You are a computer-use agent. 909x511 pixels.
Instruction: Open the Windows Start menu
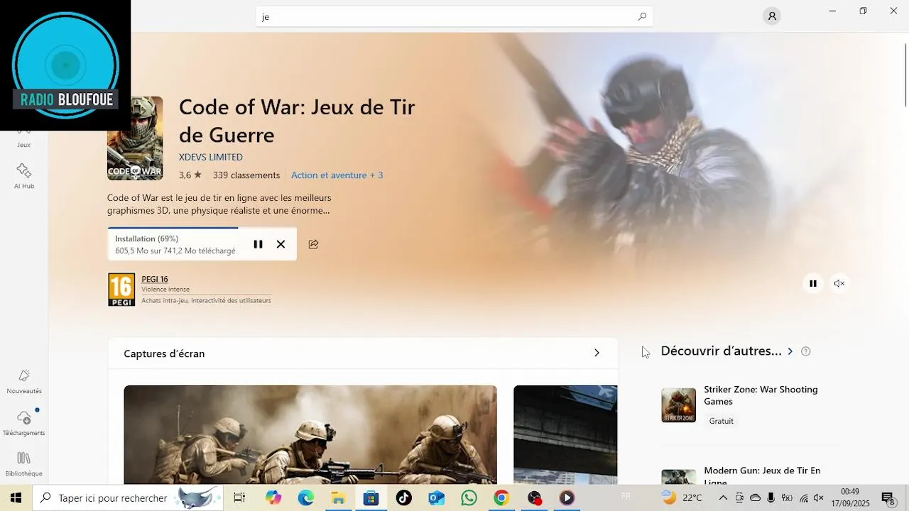[16, 498]
